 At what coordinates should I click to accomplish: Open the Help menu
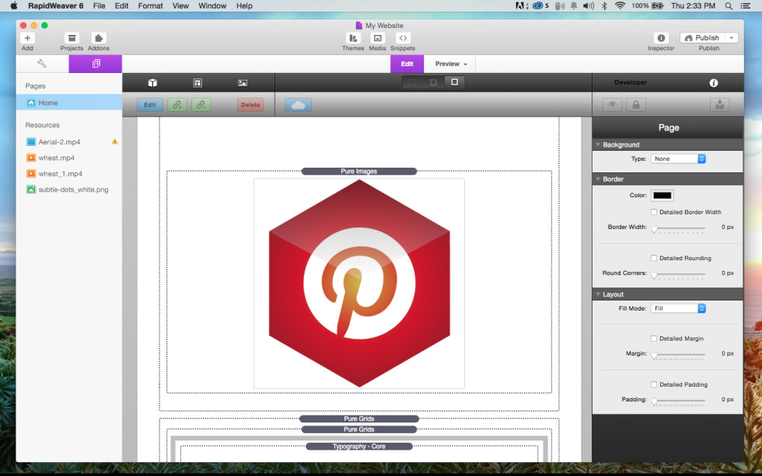(244, 5)
